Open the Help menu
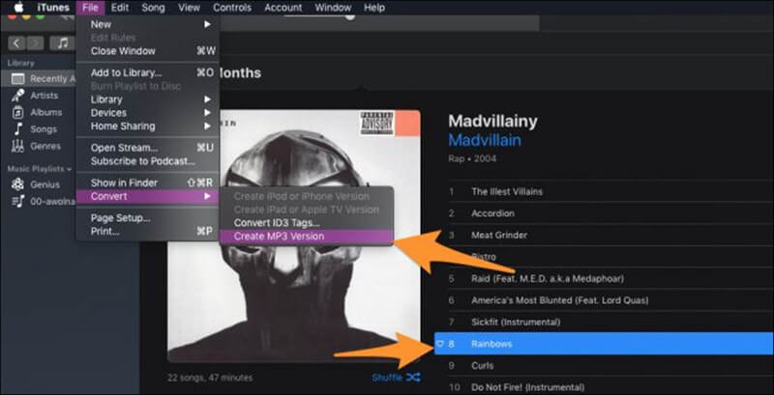Viewport: 774px width, 395px height. (x=373, y=8)
